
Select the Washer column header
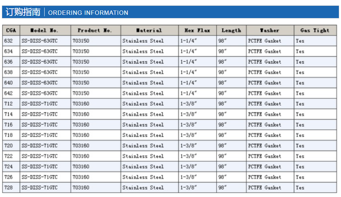click(x=270, y=30)
